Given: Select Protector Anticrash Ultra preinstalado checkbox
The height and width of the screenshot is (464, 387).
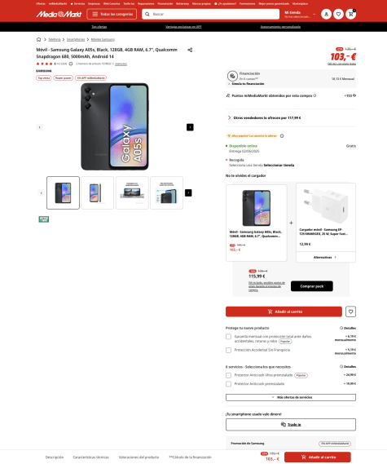Looking at the screenshot, I should point(228,375).
